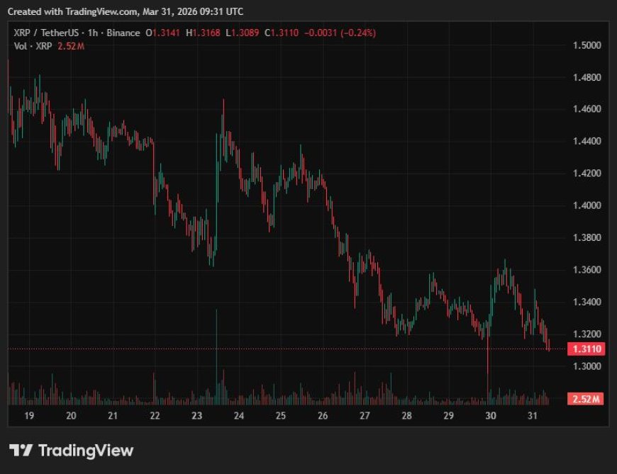The height and width of the screenshot is (474, 617).
Task: Click the red 1.3110 current price tag
Action: point(586,349)
